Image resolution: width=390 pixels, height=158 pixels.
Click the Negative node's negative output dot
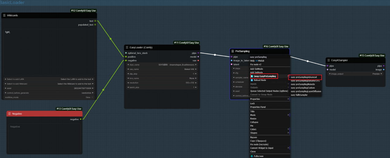pyautogui.click(x=81, y=119)
